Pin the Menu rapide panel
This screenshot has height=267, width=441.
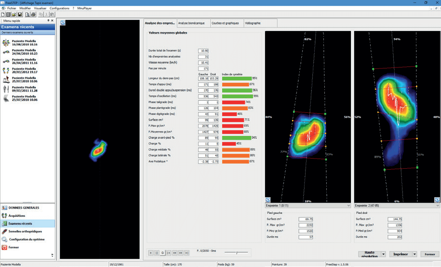[48, 21]
